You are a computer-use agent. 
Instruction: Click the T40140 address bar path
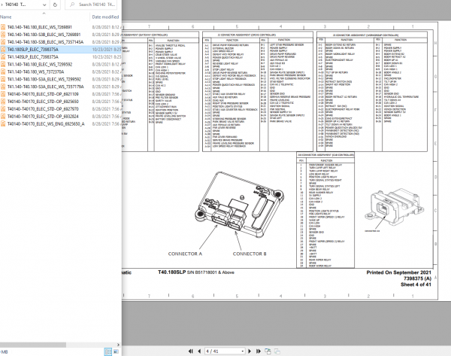pyautogui.click(x=16, y=5)
